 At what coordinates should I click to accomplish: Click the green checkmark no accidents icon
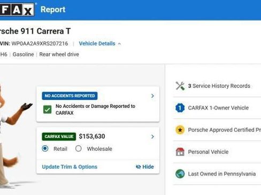pyautogui.click(x=48, y=109)
